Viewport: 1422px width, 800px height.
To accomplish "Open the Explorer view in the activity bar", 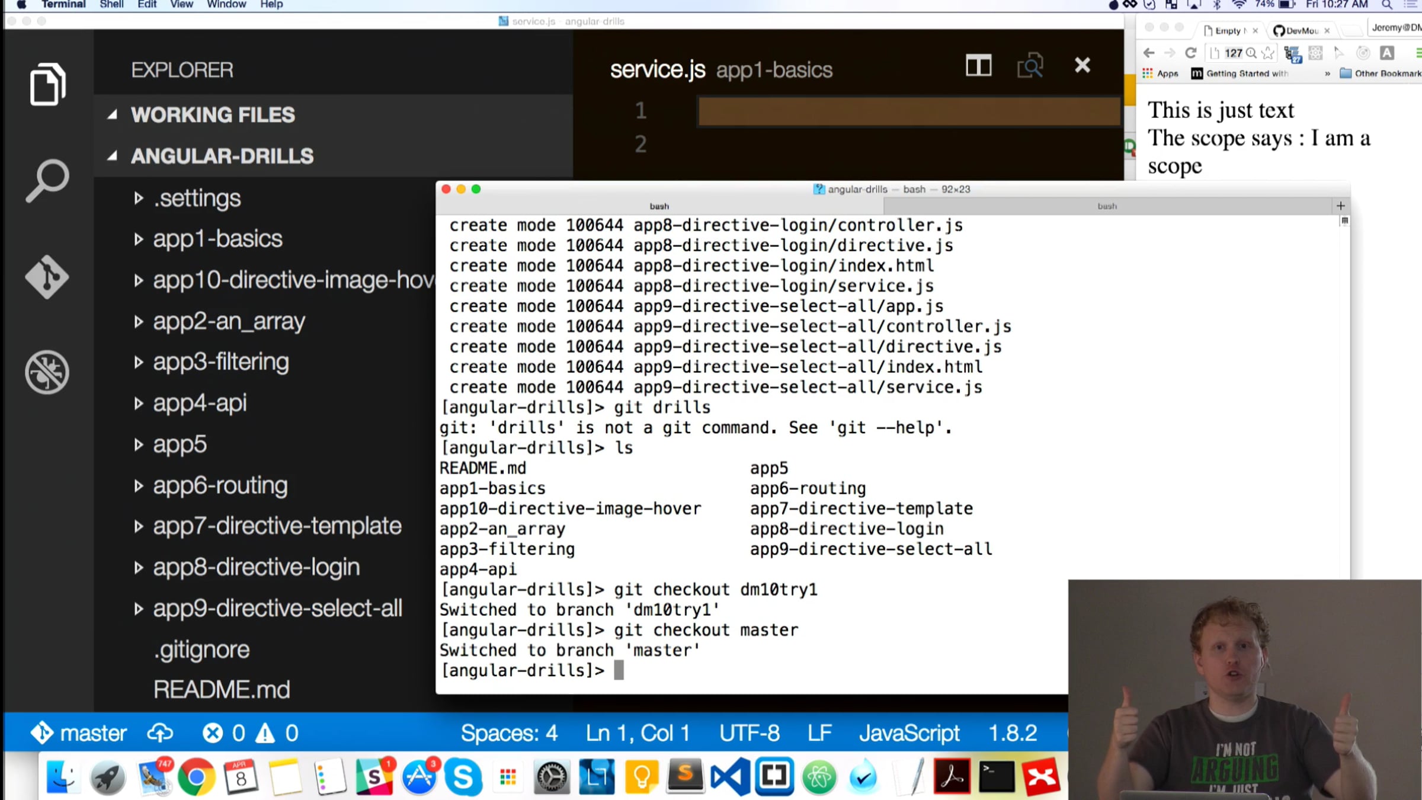I will click(47, 85).
